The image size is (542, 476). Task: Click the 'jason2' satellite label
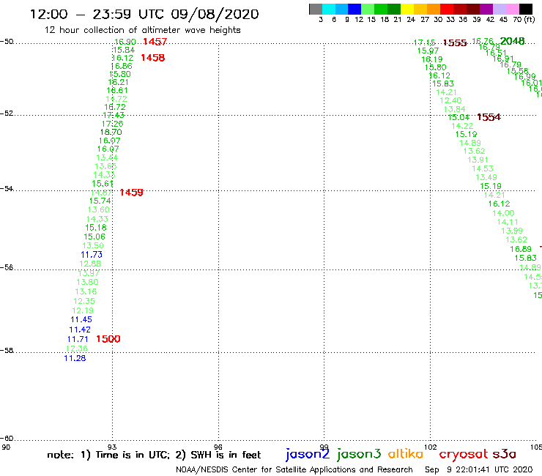pos(308,454)
